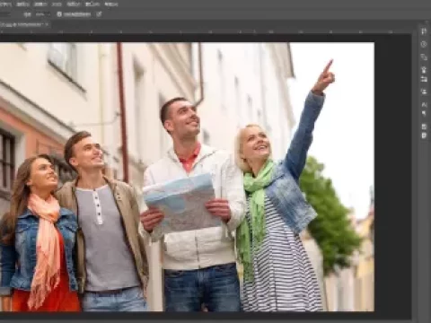The width and height of the screenshot is (431, 323).
Task: Click the checkbox's text label in options bar
Action: pyautogui.click(x=76, y=14)
